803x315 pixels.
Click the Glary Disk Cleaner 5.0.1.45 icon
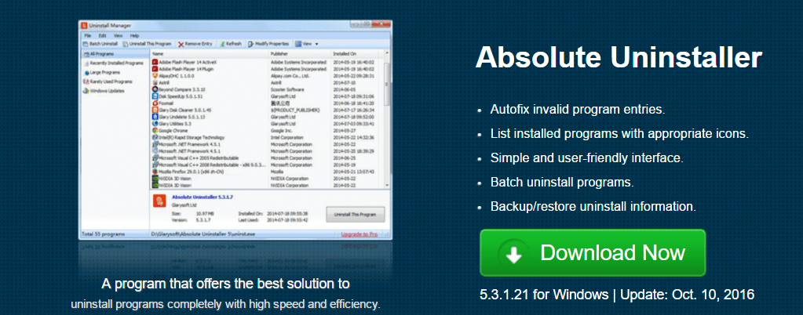(x=155, y=110)
